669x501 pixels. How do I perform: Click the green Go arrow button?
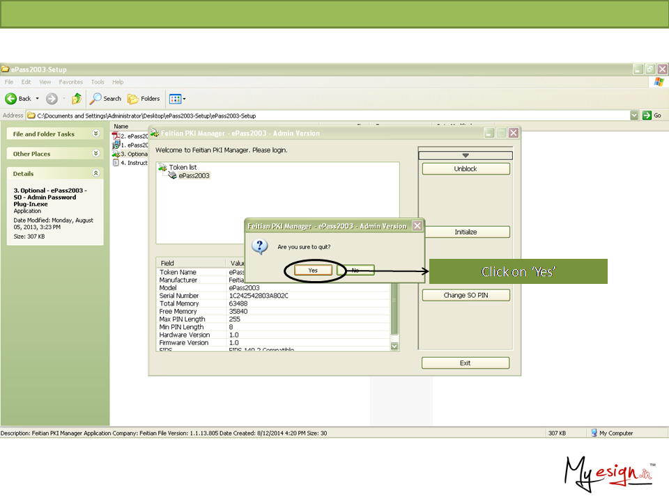tap(647, 116)
